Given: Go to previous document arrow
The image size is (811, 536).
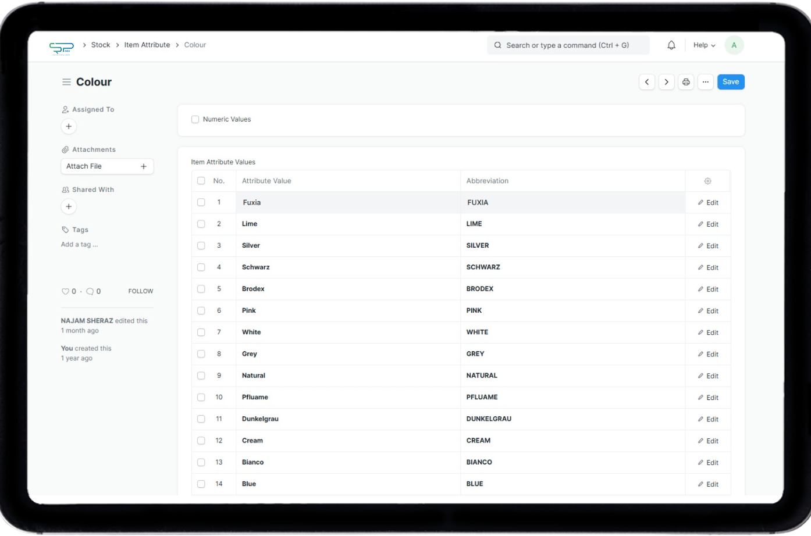Looking at the screenshot, I should tap(647, 82).
